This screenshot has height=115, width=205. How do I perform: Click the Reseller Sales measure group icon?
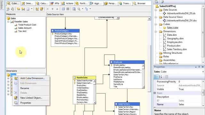pos(12,22)
